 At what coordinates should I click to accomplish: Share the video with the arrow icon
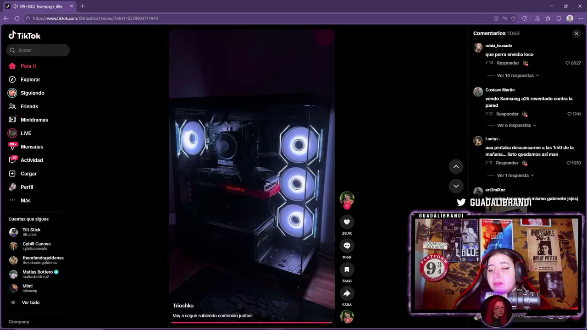[347, 293]
